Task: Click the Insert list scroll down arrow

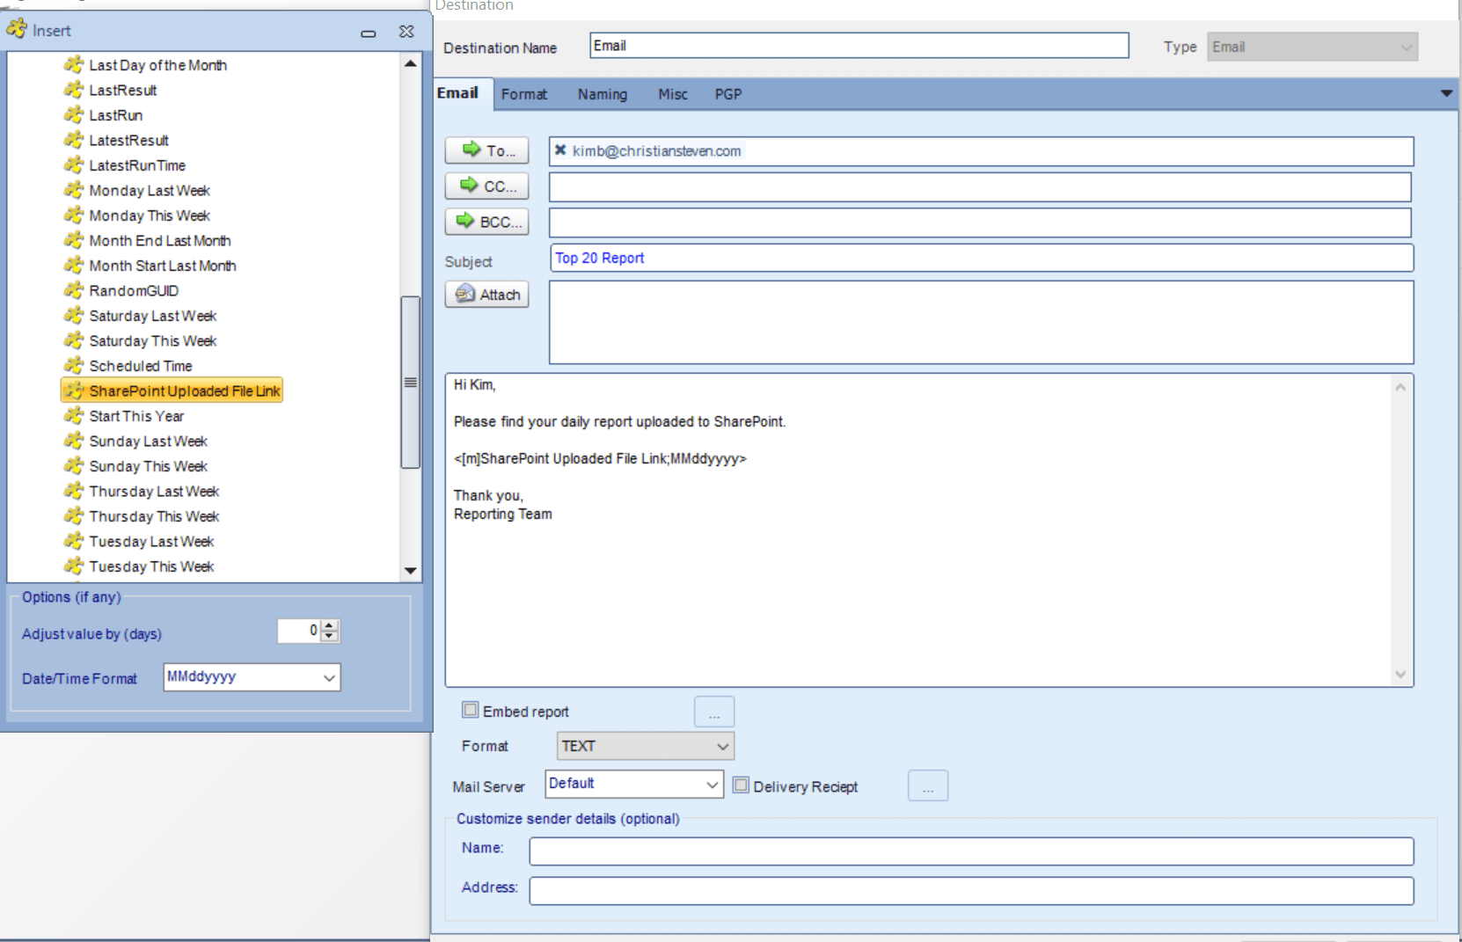Action: [x=410, y=570]
